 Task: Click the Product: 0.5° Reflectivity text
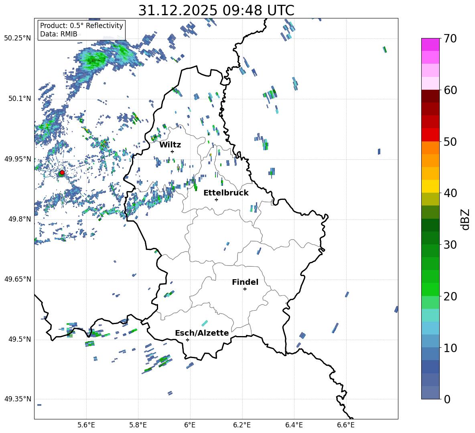pyautogui.click(x=81, y=26)
